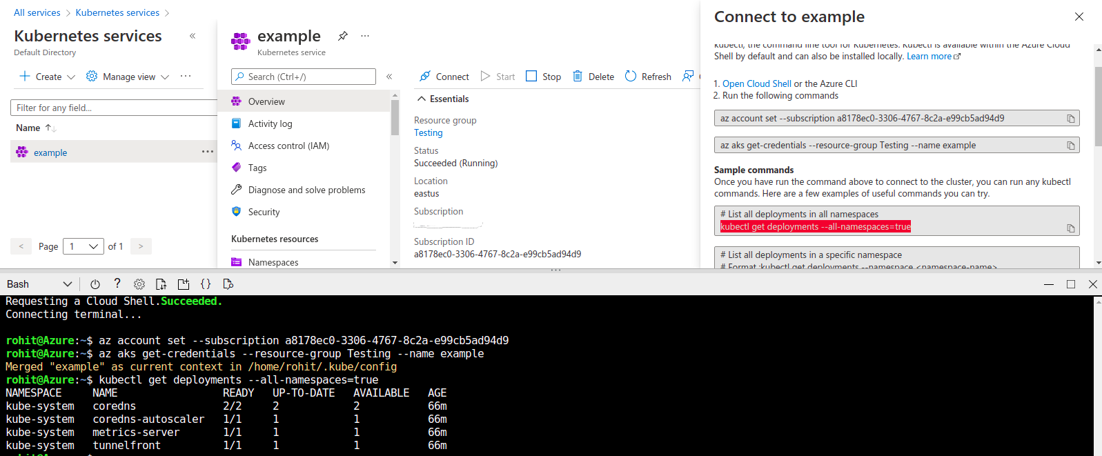Click the Start toolbar button
The height and width of the screenshot is (456, 1102).
coord(498,77)
